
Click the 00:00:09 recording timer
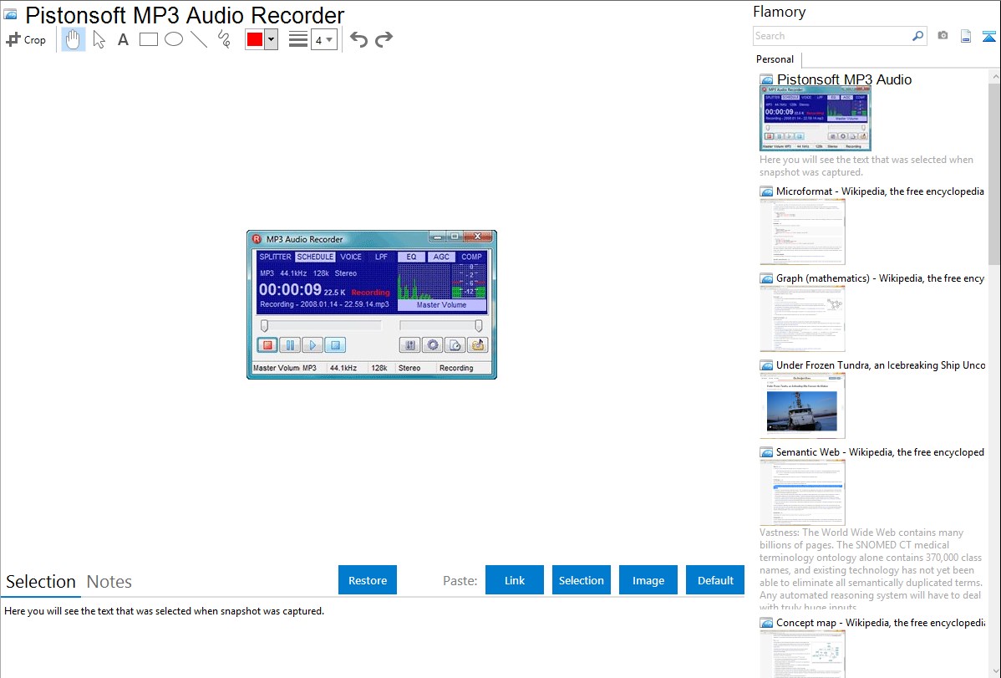click(290, 289)
